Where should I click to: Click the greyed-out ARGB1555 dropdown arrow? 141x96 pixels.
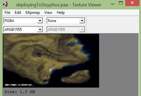[x=82, y=29]
